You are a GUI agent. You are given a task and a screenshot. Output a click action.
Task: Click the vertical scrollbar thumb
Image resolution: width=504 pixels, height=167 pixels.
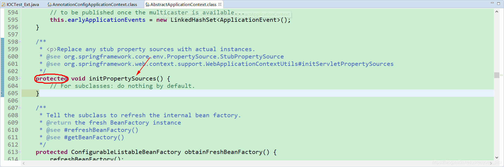coord(497,75)
